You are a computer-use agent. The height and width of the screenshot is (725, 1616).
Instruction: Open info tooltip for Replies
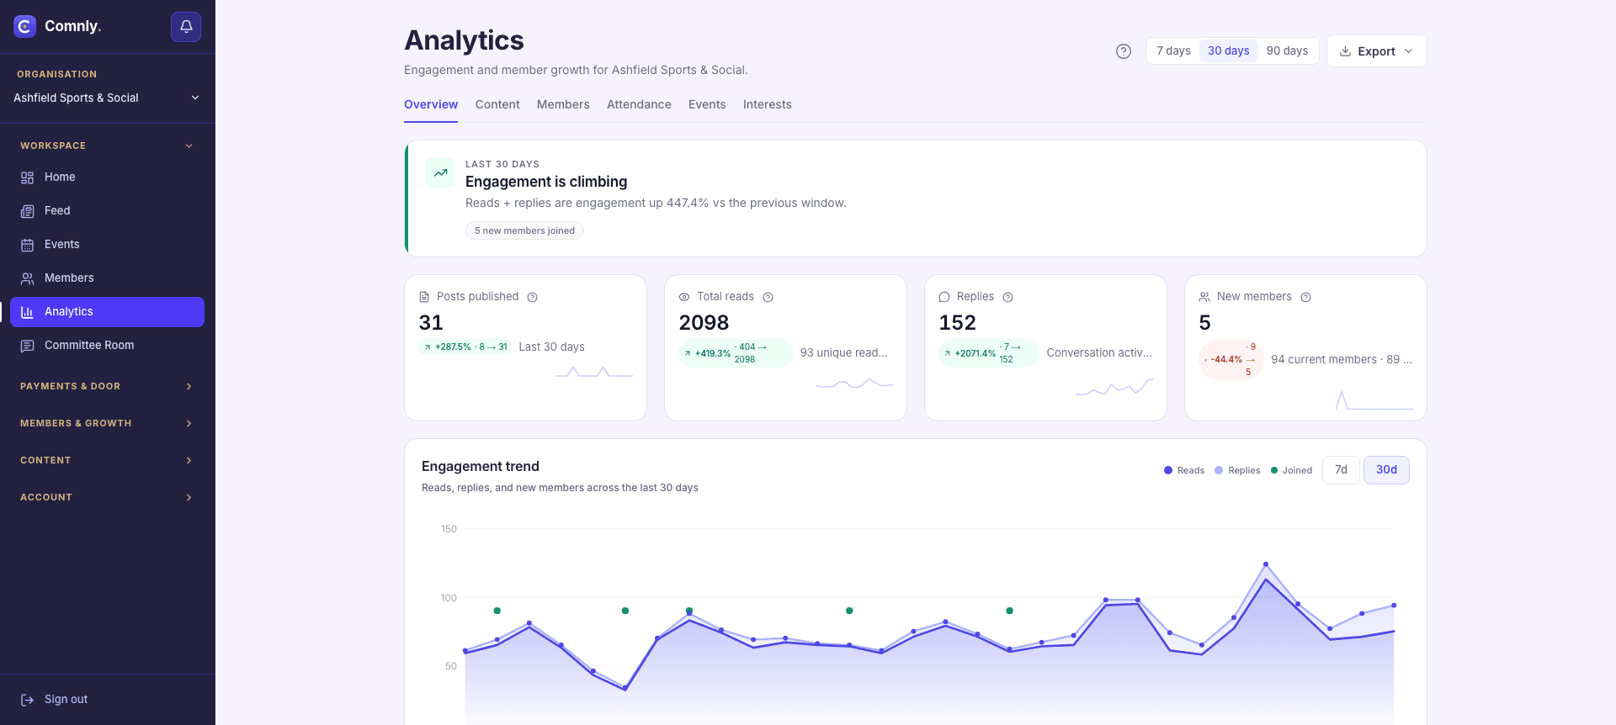tap(1008, 297)
